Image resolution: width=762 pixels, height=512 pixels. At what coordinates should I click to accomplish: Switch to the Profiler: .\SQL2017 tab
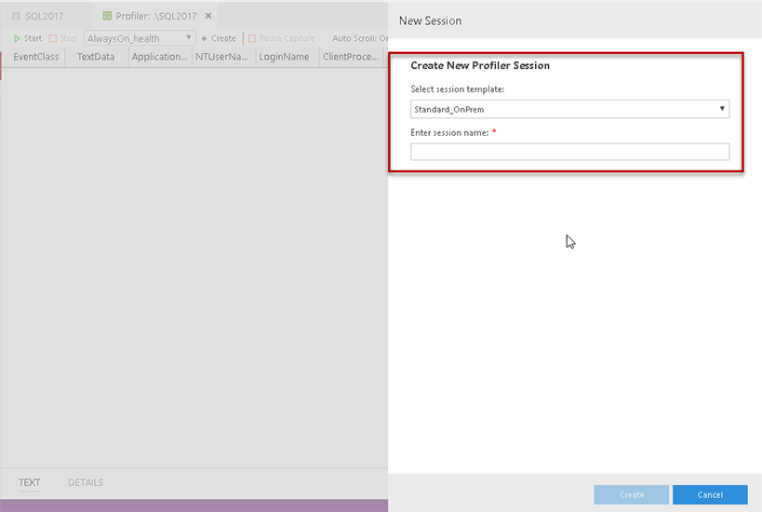[x=155, y=16]
